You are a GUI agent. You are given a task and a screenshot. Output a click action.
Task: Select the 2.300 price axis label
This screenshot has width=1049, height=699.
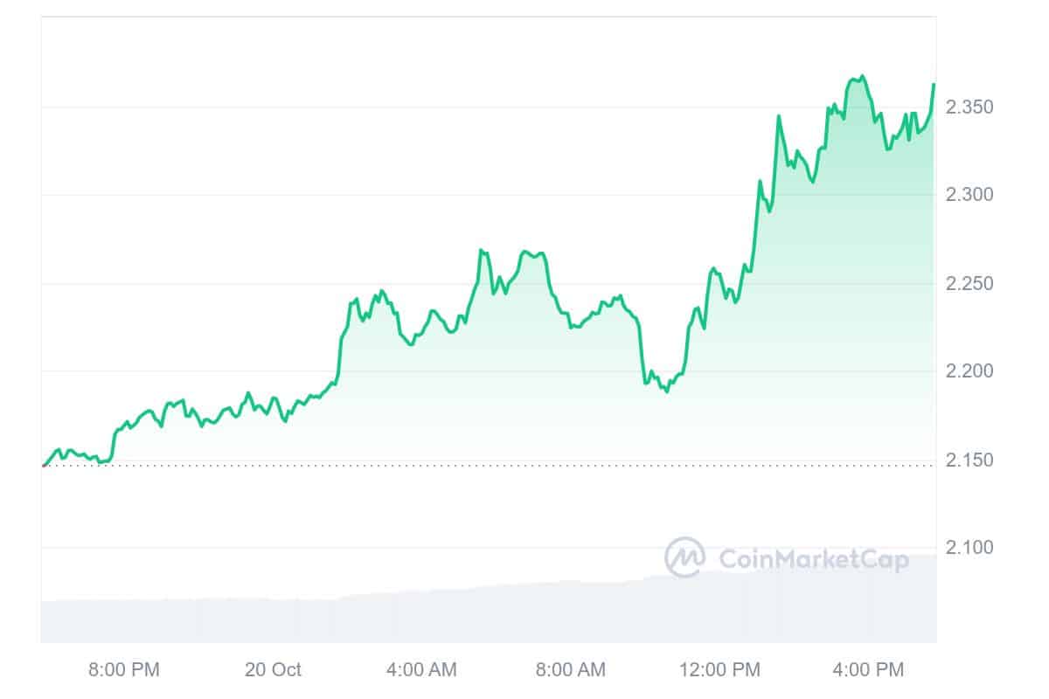point(969,195)
